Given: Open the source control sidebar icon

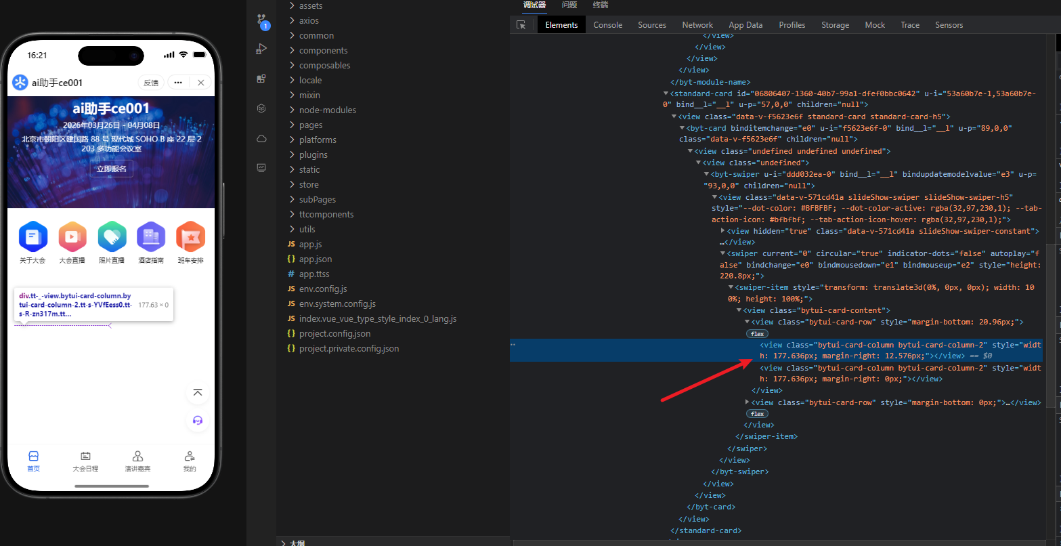Looking at the screenshot, I should pyautogui.click(x=262, y=21).
